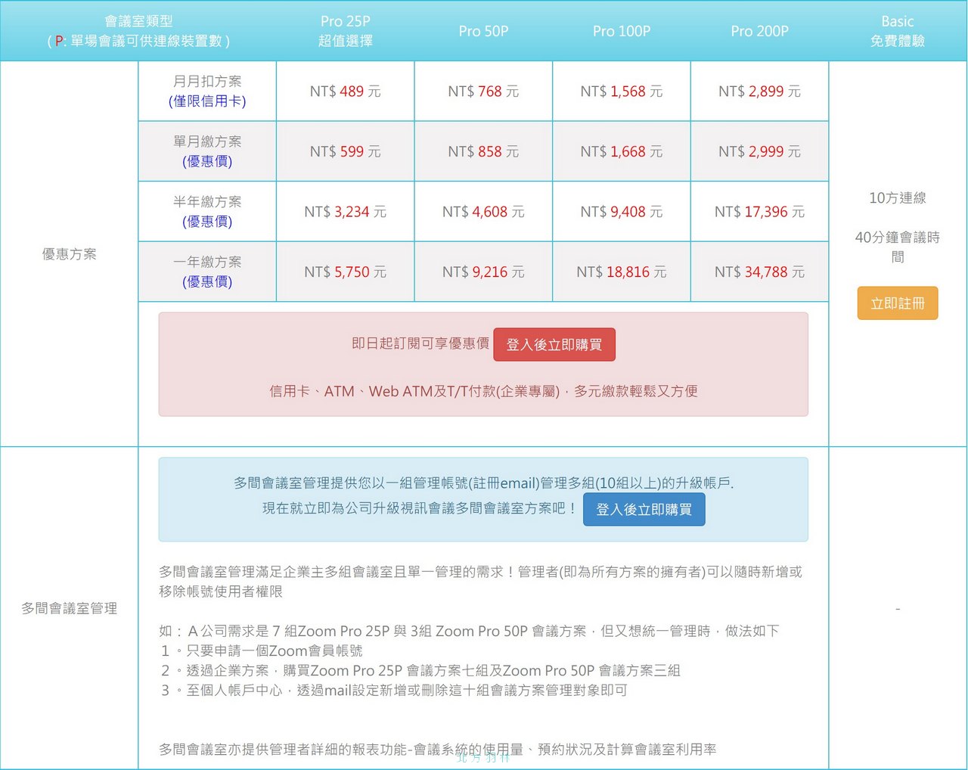
Task: Click the 40分鐘會議時間 text
Action: [x=898, y=247]
